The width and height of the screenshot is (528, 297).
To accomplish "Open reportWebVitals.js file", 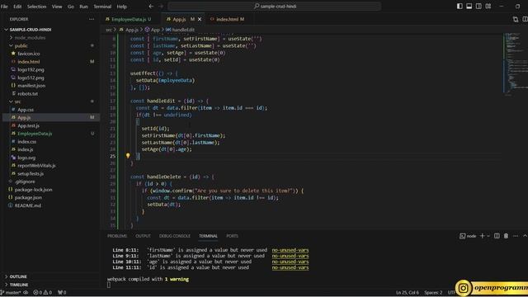I will pyautogui.click(x=36, y=166).
